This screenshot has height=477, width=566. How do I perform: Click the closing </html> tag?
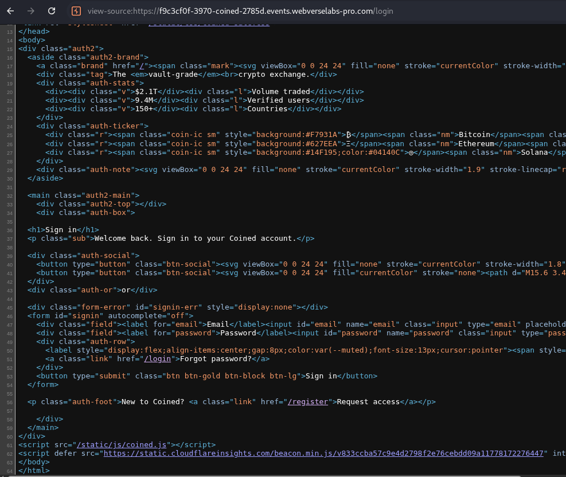pyautogui.click(x=34, y=471)
